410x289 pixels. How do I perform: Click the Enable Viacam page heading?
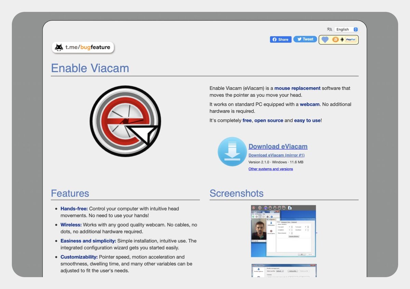pos(90,68)
